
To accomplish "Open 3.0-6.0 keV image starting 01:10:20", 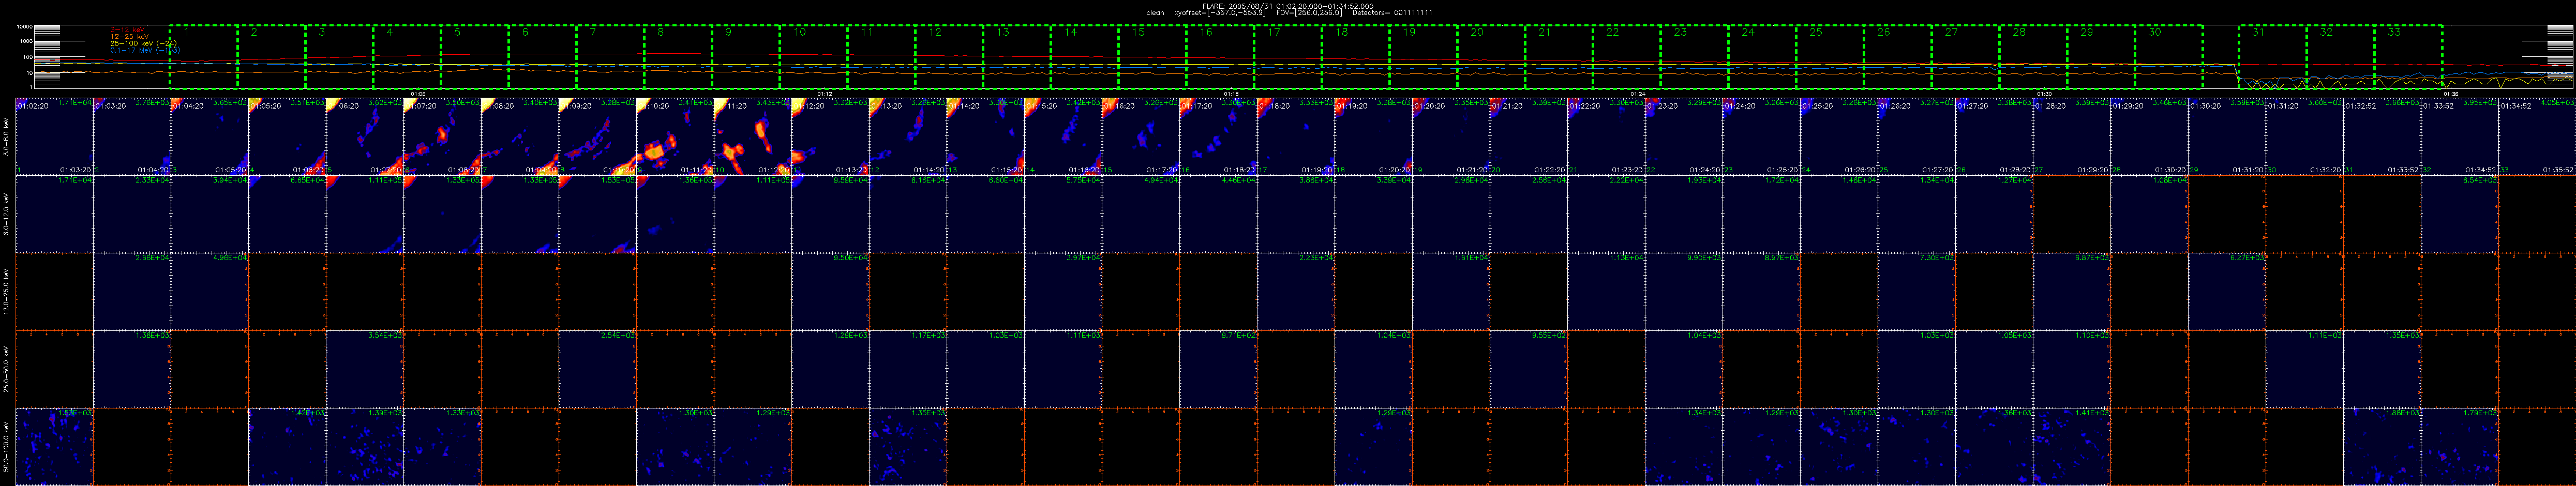I will point(676,136).
